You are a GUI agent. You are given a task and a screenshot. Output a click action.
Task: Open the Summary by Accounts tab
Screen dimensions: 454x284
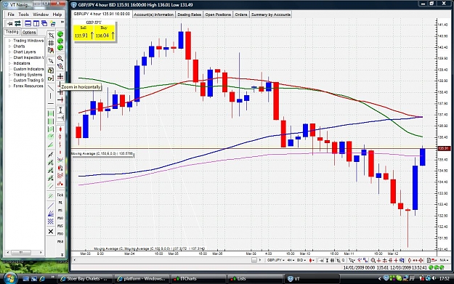271,15
